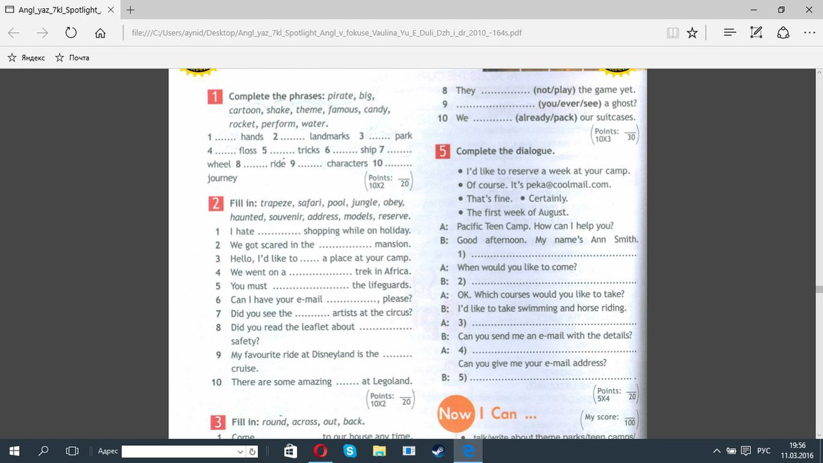This screenshot has width=823, height=463.
Task: Show hidden system tray icons chevron
Action: click(717, 451)
